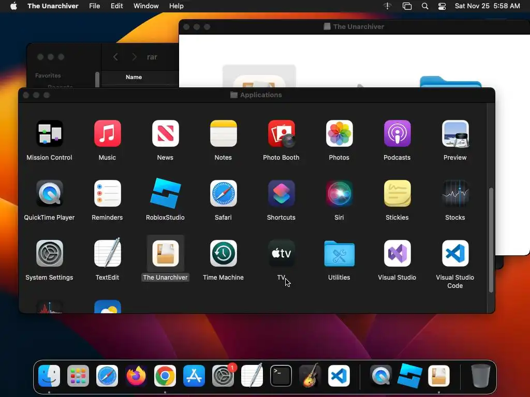The image size is (530, 397).
Task: Open Safari from the Dock
Action: point(107,376)
